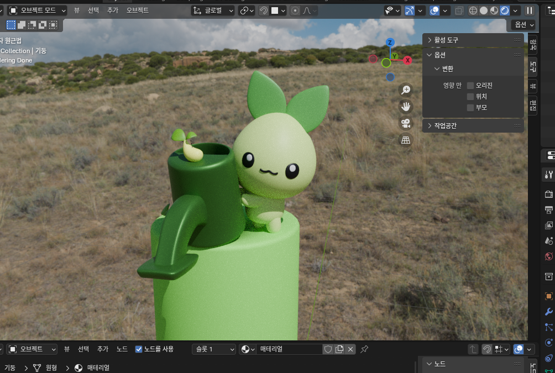
Task: Click the X axis on navigation gizmo
Action: [x=408, y=60]
